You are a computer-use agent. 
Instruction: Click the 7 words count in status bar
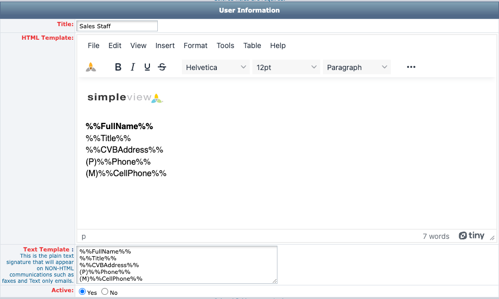pyautogui.click(x=436, y=236)
